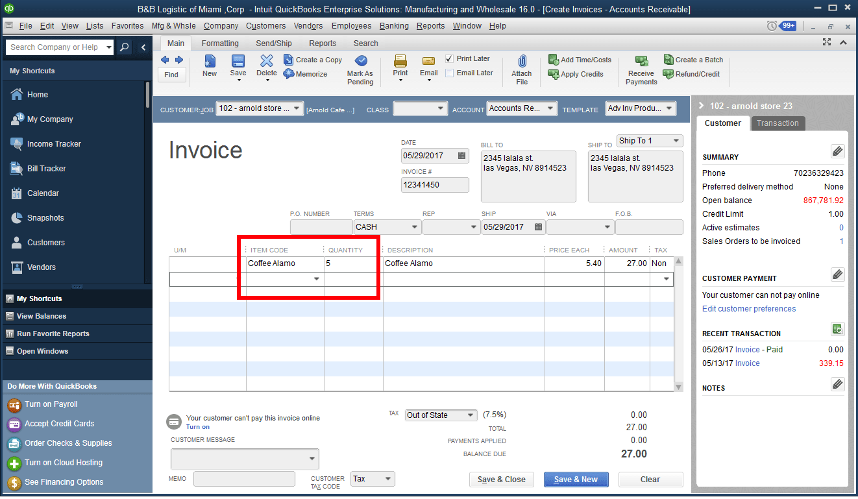
Task: Click the New invoice icon
Action: [210, 61]
